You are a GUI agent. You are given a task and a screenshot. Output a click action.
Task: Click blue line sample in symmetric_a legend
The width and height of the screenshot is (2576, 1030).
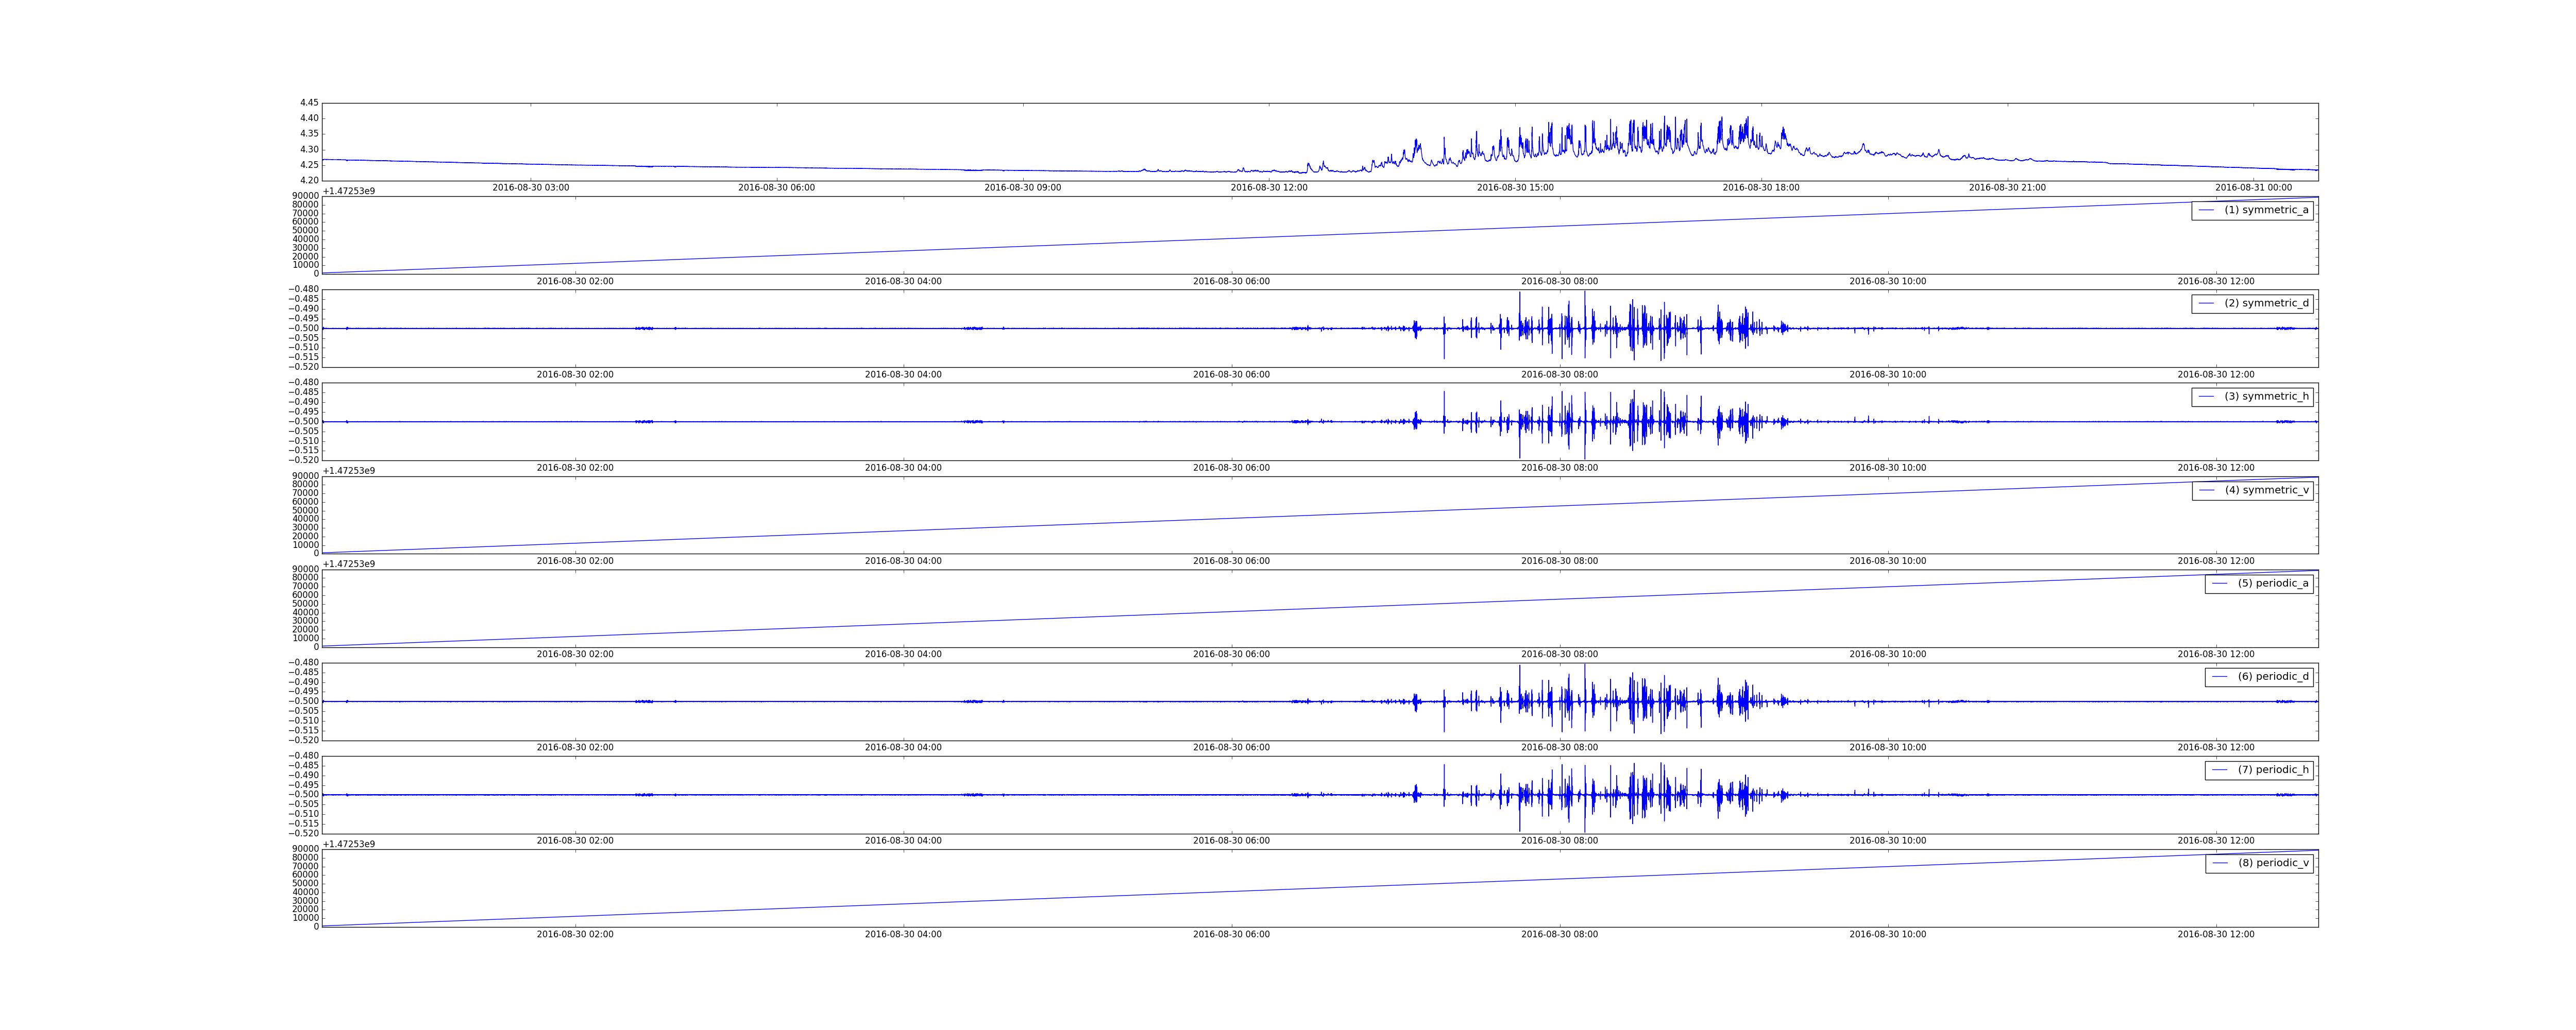tap(2206, 210)
